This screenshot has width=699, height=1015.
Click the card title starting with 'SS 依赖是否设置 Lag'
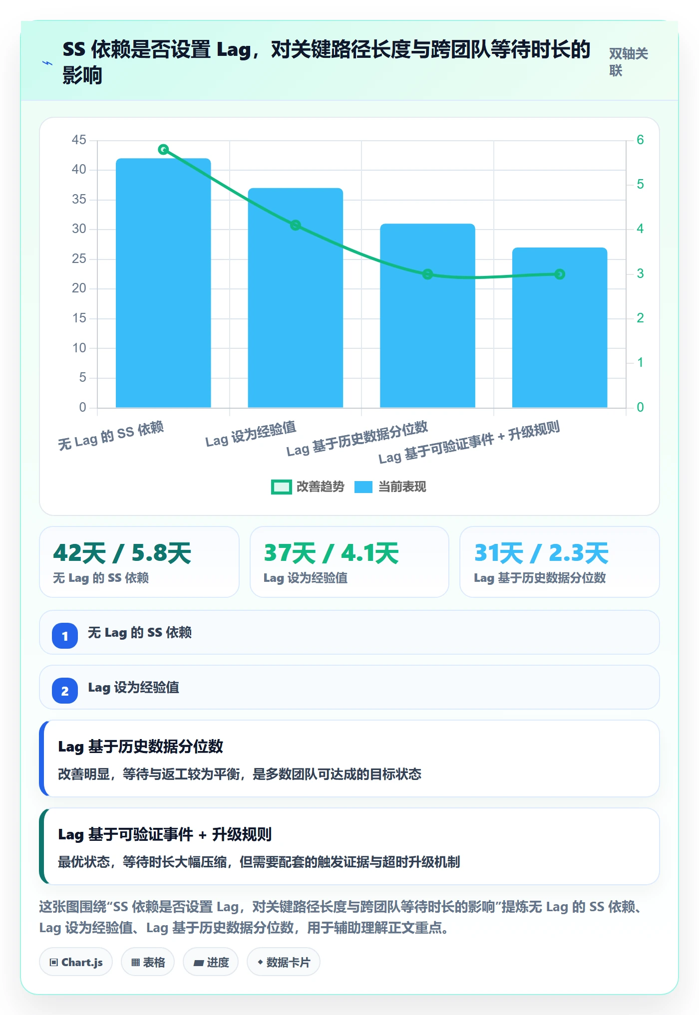coord(327,62)
